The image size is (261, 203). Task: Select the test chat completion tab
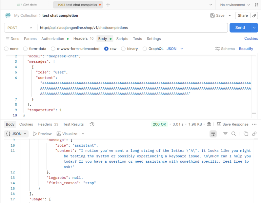coord(78,5)
